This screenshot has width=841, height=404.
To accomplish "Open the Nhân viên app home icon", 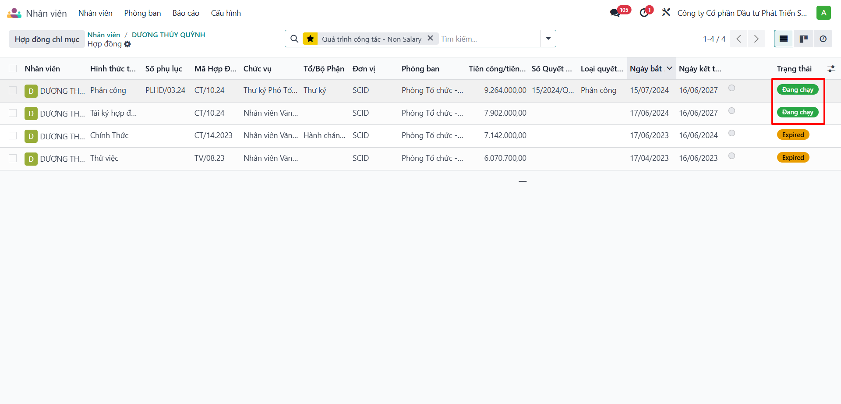I will (14, 13).
